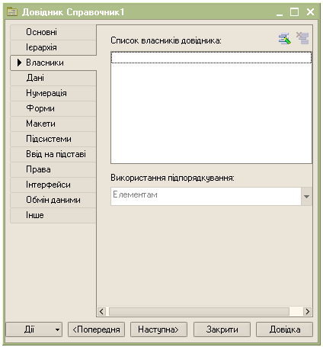Screen dimensions: 323x347
Task: Open the Форми tab
Action: coord(53,108)
